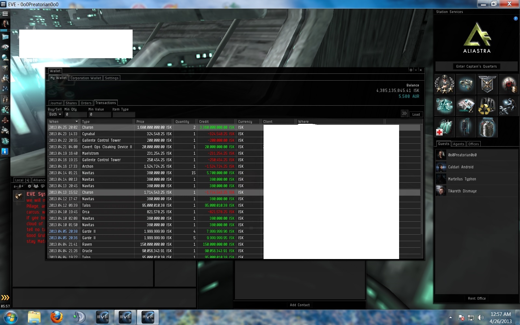Open the officer with stars station service

[x=444, y=84]
